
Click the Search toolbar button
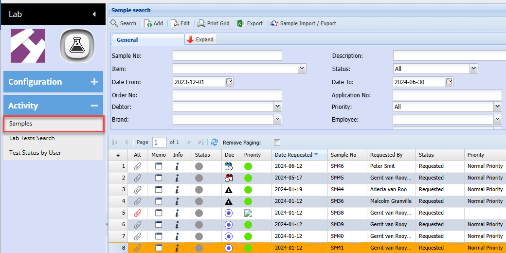124,23
